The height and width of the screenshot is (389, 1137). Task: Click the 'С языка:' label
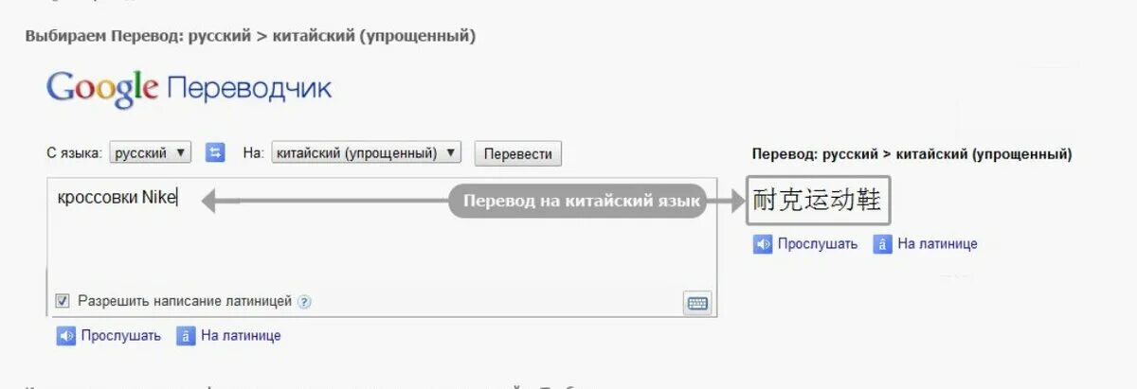pos(75,152)
